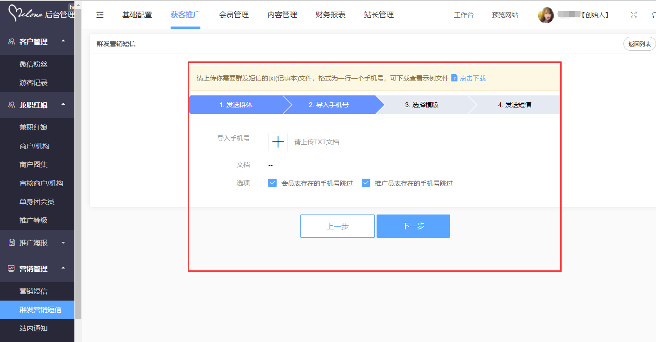Open the 兼职红娘 submenu item
656x342 pixels.
coord(33,127)
